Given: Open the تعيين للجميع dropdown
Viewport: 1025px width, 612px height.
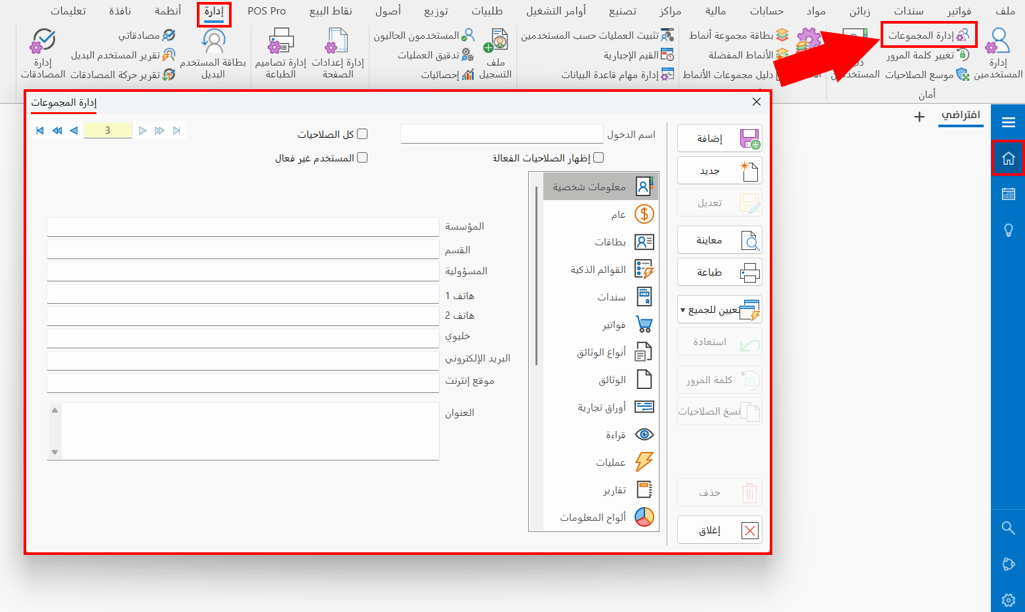Looking at the screenshot, I should point(719,310).
